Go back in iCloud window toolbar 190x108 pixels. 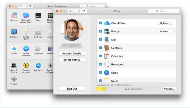point(71,11)
